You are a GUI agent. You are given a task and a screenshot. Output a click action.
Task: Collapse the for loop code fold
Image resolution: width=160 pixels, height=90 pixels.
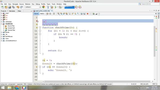coord(40,31)
